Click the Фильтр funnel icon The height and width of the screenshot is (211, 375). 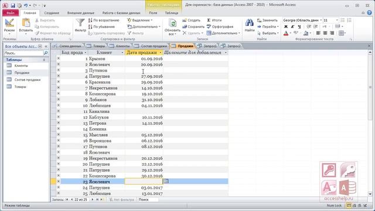(x=80, y=23)
